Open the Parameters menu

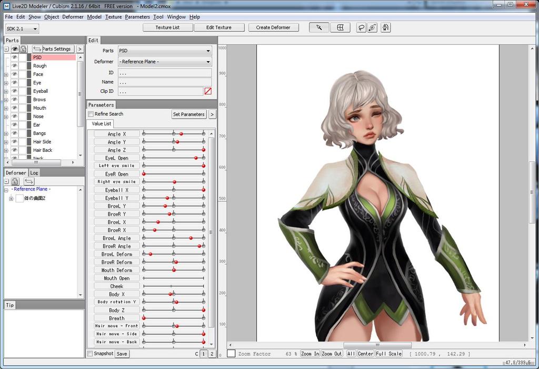(x=137, y=17)
